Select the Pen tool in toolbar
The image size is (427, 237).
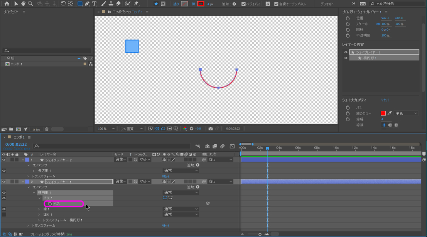pyautogui.click(x=87, y=4)
